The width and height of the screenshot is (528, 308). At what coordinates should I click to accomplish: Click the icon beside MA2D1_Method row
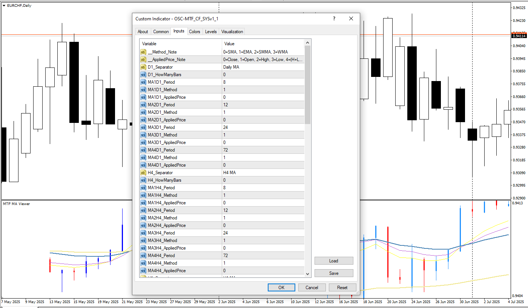[x=143, y=112]
